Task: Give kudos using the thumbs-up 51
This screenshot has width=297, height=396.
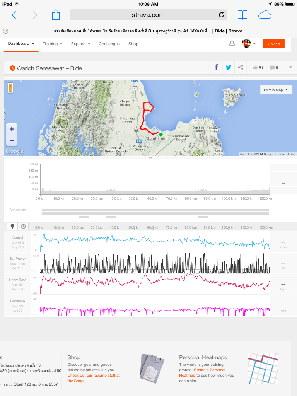Action: pyautogui.click(x=258, y=67)
